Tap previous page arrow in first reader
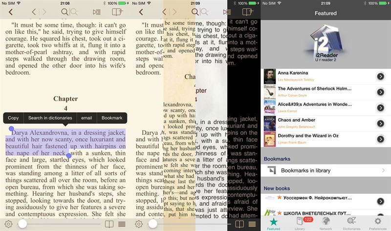 click(x=34, y=12)
